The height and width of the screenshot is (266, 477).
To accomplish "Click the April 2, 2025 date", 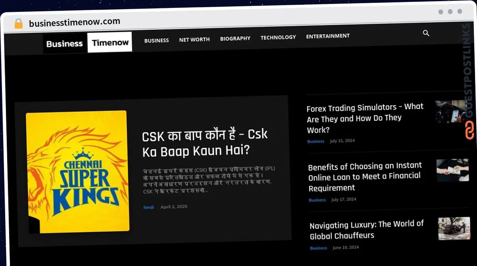I will click(x=174, y=207).
